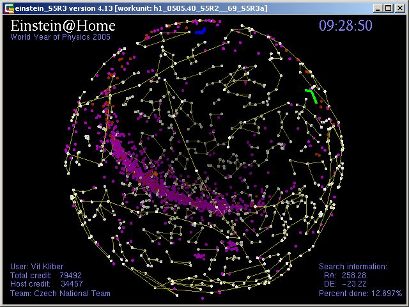Click the 'World Year of Physics 2005' subtitle

click(61, 37)
